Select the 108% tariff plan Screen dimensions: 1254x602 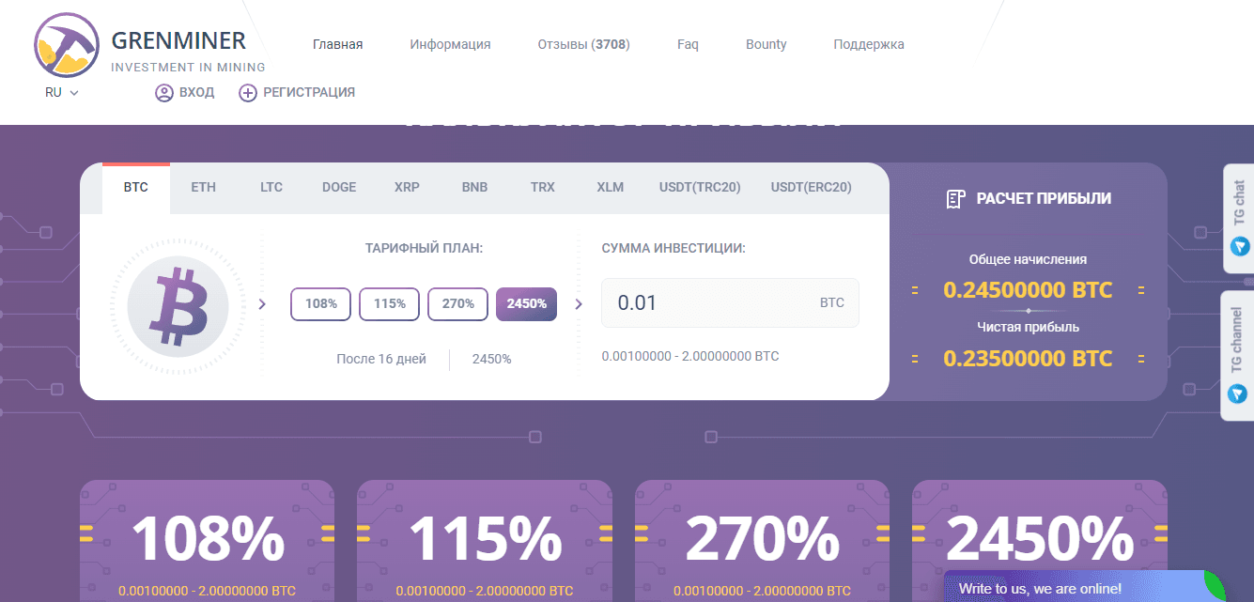(320, 303)
